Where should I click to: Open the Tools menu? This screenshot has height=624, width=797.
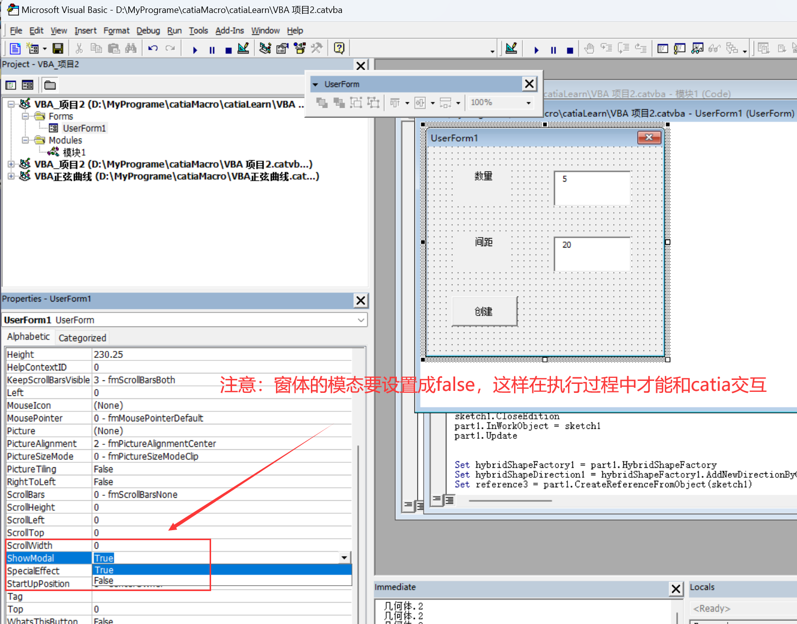point(198,30)
